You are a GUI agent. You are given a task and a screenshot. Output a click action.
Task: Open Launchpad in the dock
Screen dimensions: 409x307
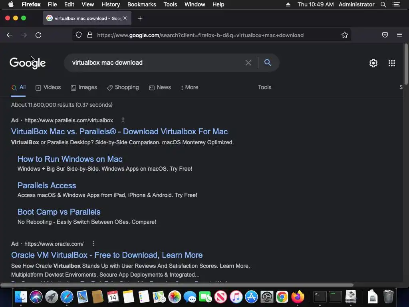[x=52, y=297]
